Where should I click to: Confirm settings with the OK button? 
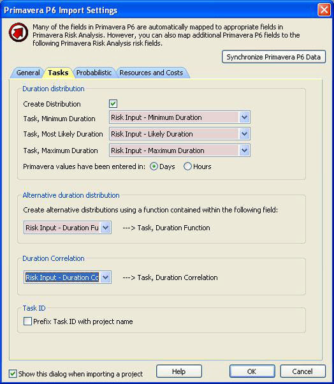(x=252, y=371)
